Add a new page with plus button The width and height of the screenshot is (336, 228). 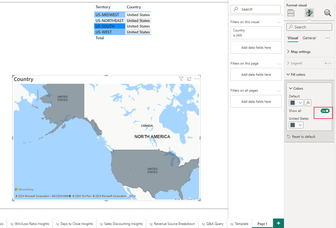point(278,223)
